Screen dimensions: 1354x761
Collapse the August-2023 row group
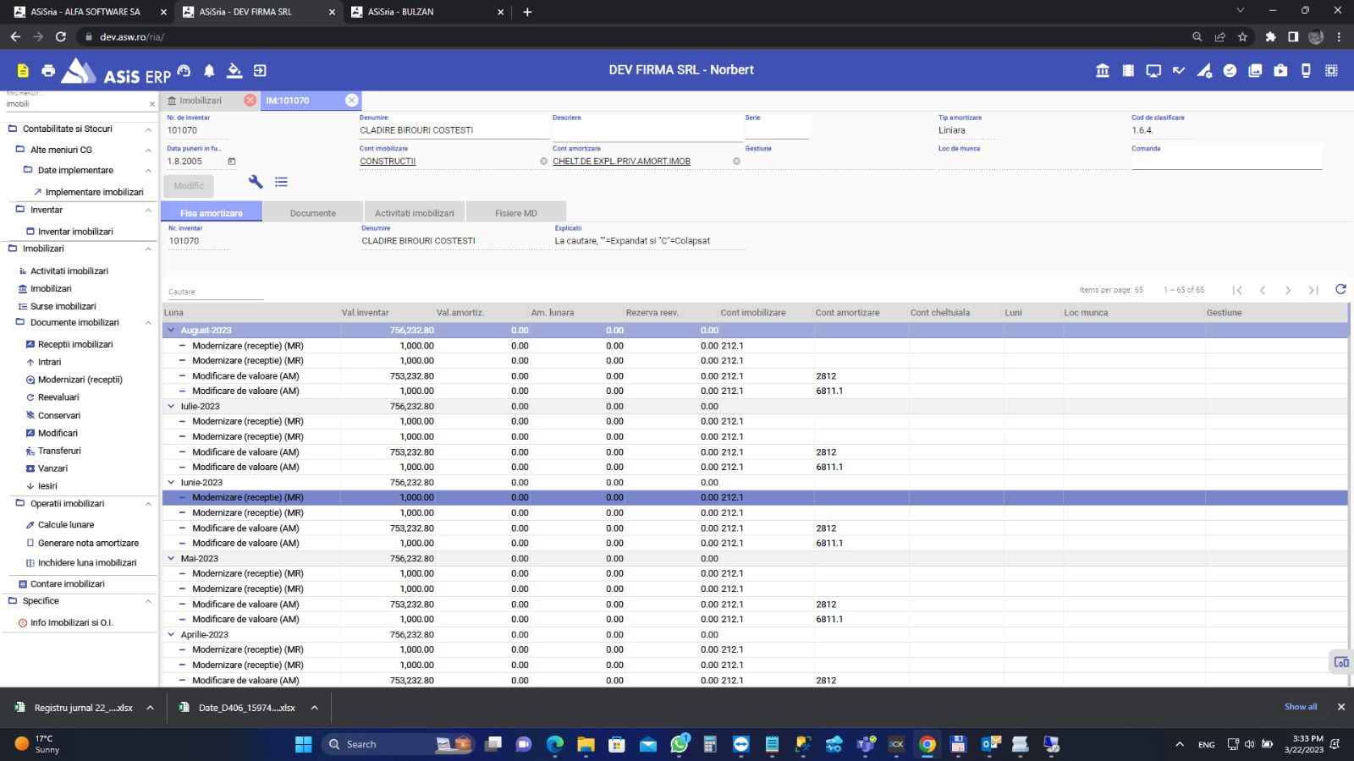point(172,331)
